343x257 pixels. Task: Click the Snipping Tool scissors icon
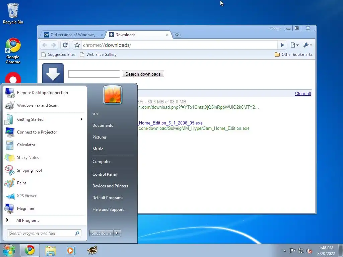tap(10, 170)
